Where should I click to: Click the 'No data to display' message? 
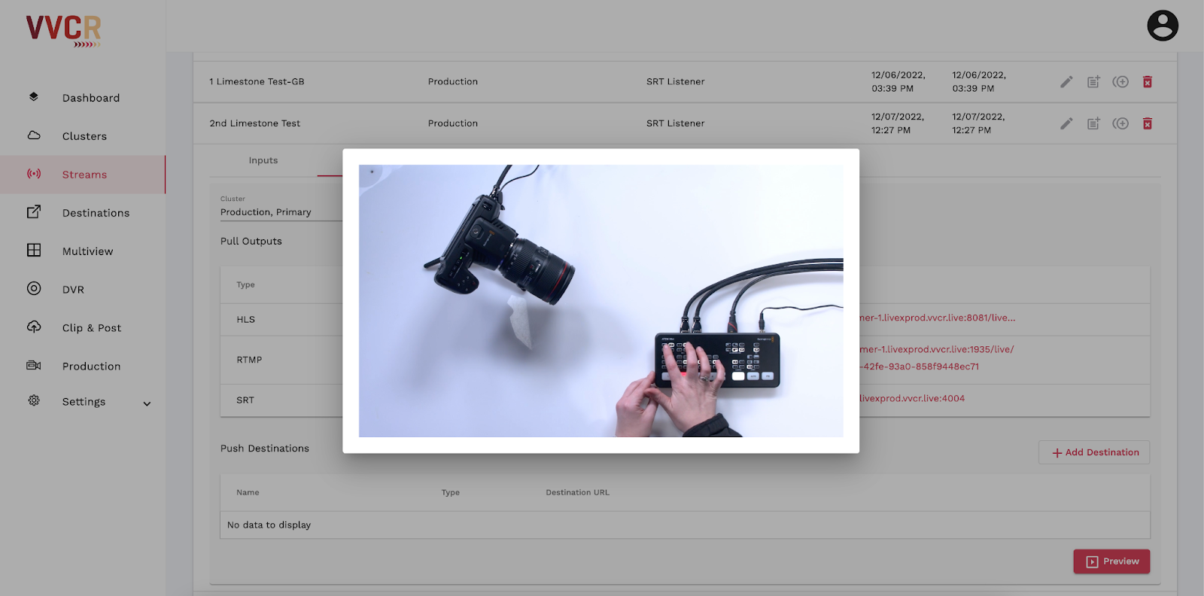(x=269, y=525)
